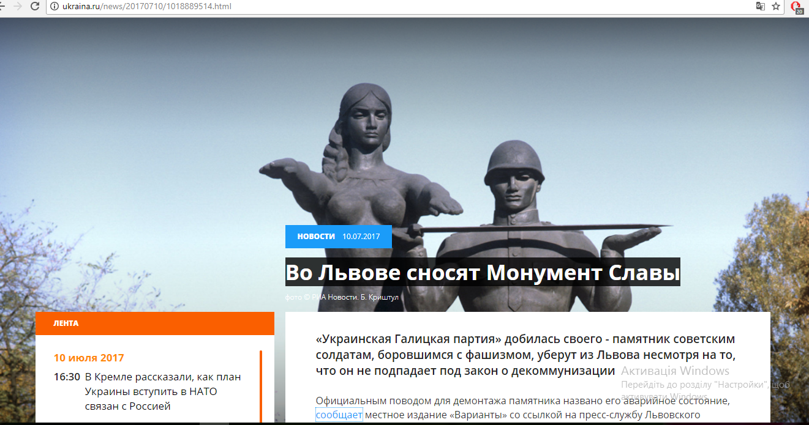Open the ЛЕНТА feed header
The width and height of the screenshot is (809, 425).
coord(155,323)
